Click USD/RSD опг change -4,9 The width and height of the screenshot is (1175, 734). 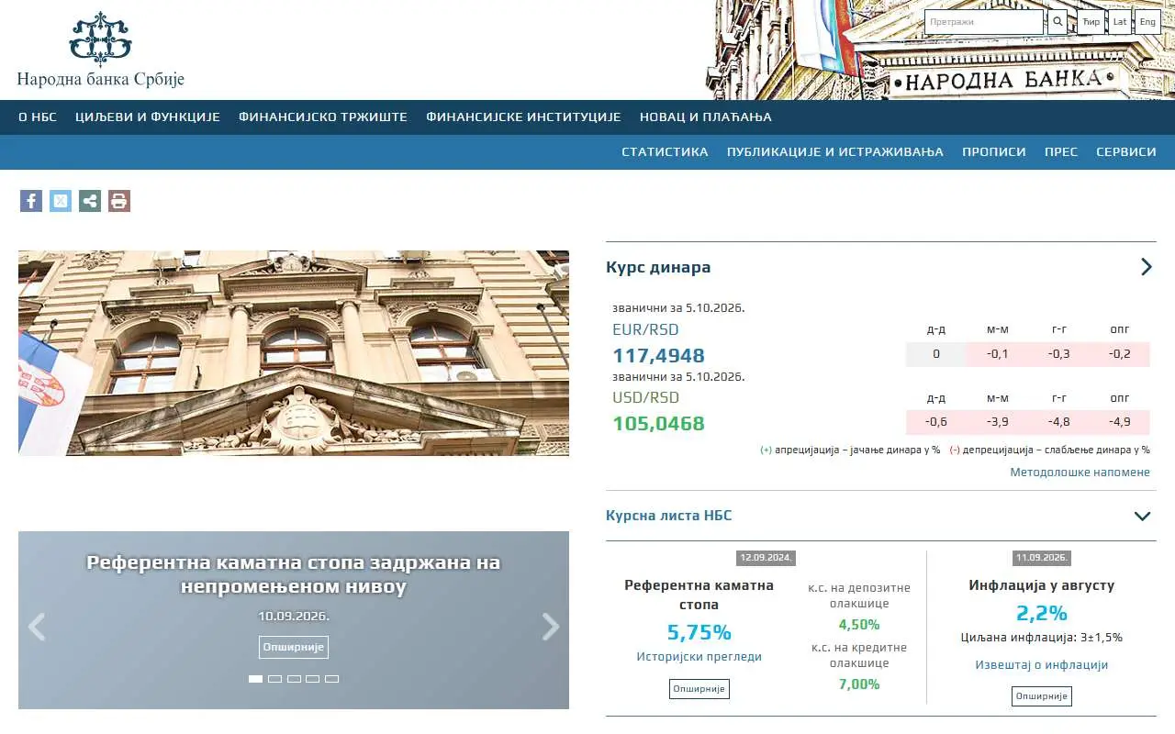click(1120, 422)
